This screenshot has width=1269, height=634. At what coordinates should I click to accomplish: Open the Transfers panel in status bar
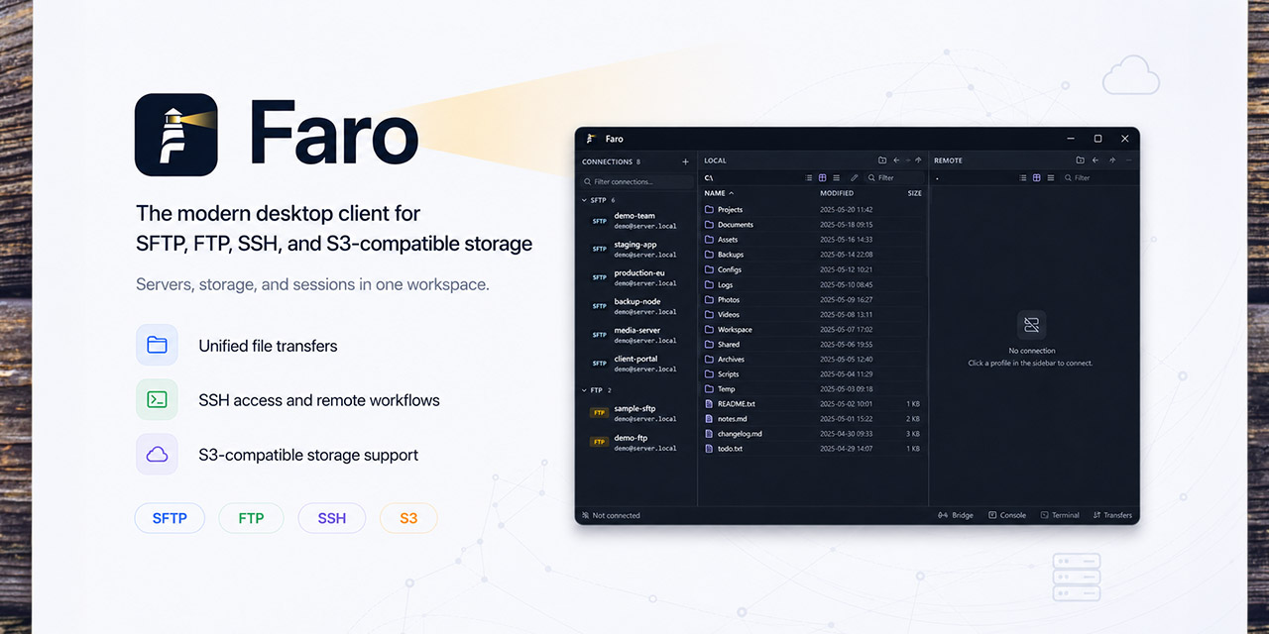click(1112, 515)
